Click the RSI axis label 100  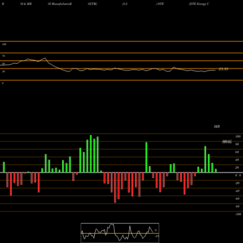coord(4,44)
